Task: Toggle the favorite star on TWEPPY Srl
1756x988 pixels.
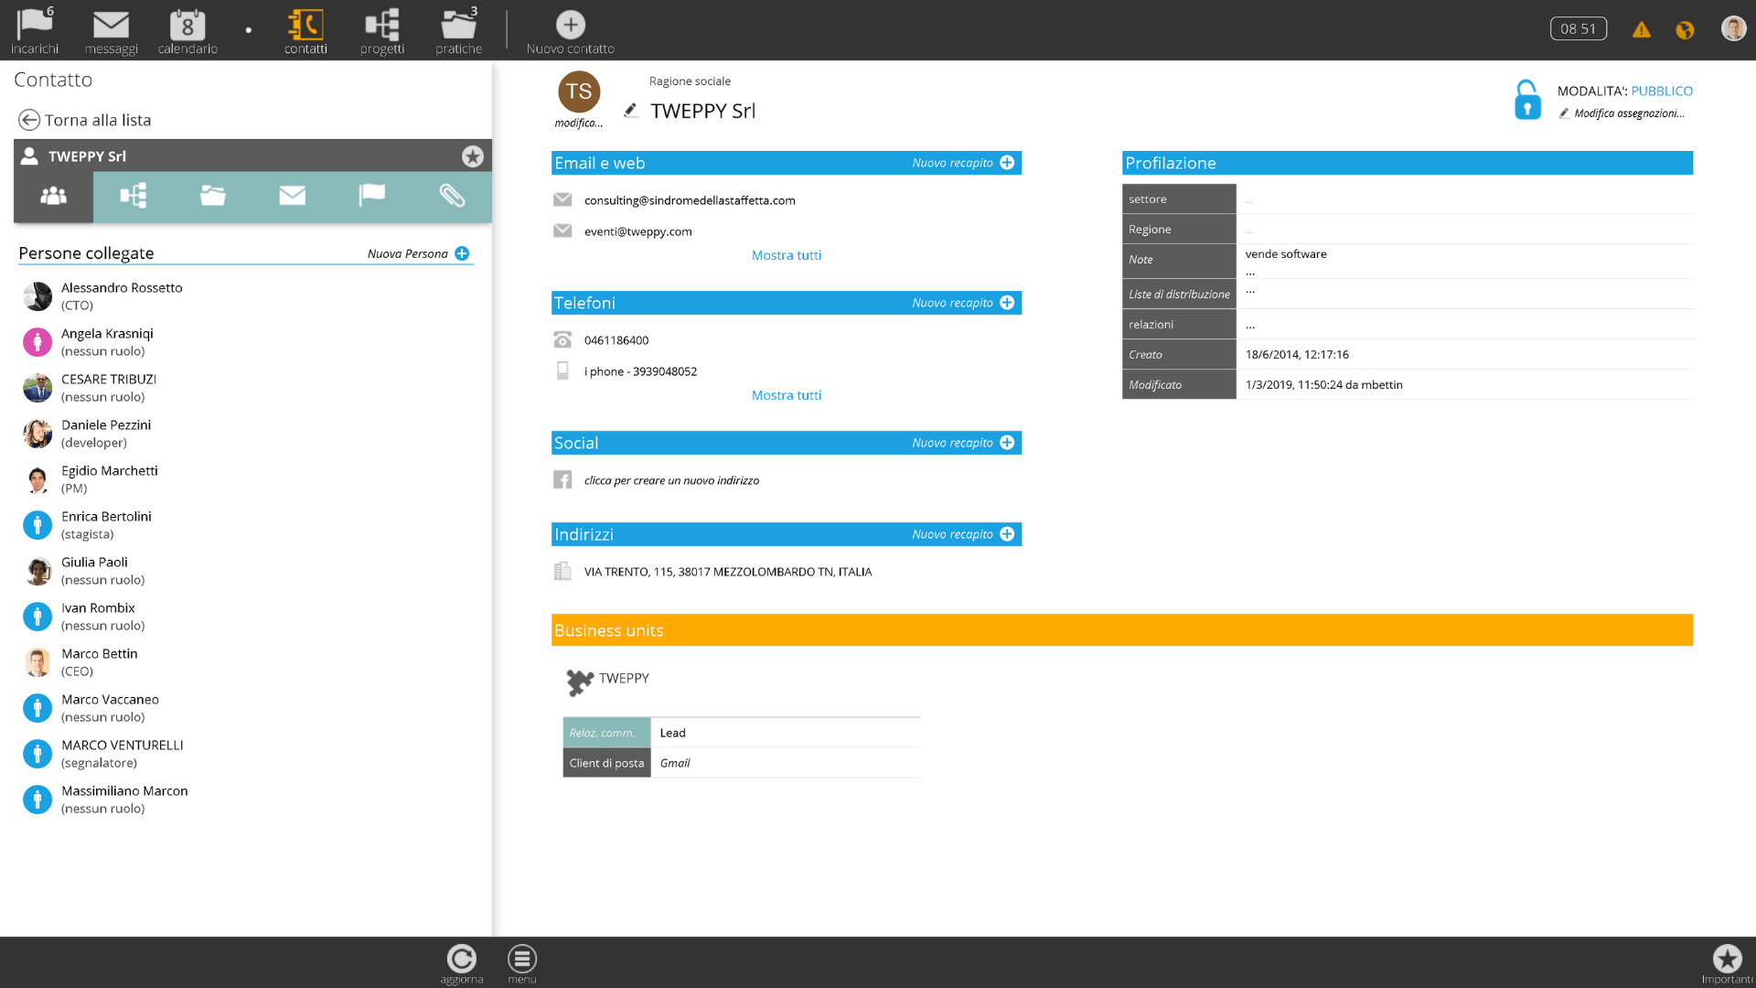Action: (473, 156)
